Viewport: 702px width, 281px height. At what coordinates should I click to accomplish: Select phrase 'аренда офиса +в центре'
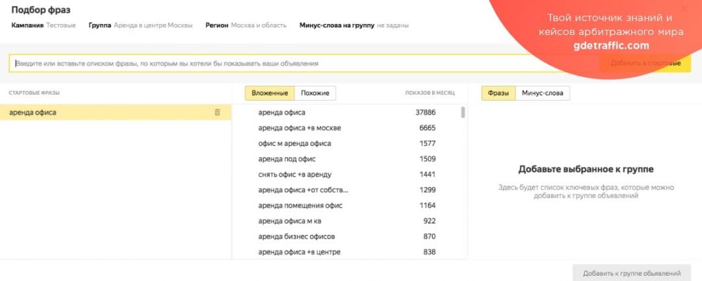coord(299,252)
